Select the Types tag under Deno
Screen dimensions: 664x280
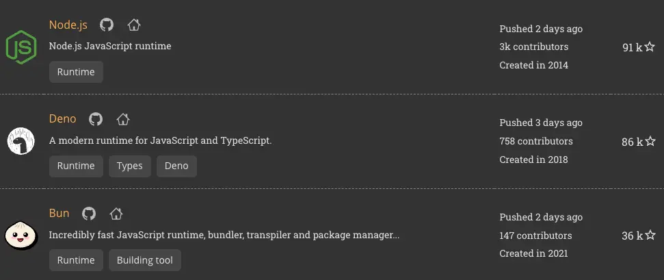tap(130, 166)
